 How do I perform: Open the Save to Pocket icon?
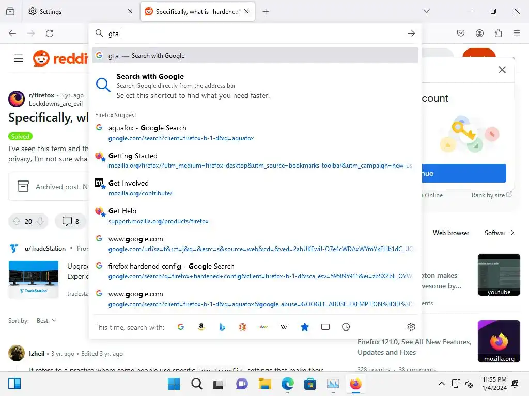click(x=460, y=33)
